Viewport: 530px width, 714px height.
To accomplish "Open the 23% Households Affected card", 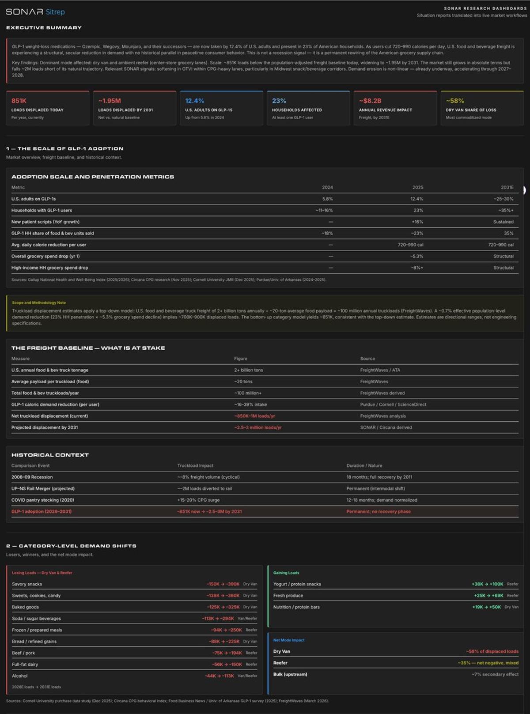I will (x=308, y=109).
